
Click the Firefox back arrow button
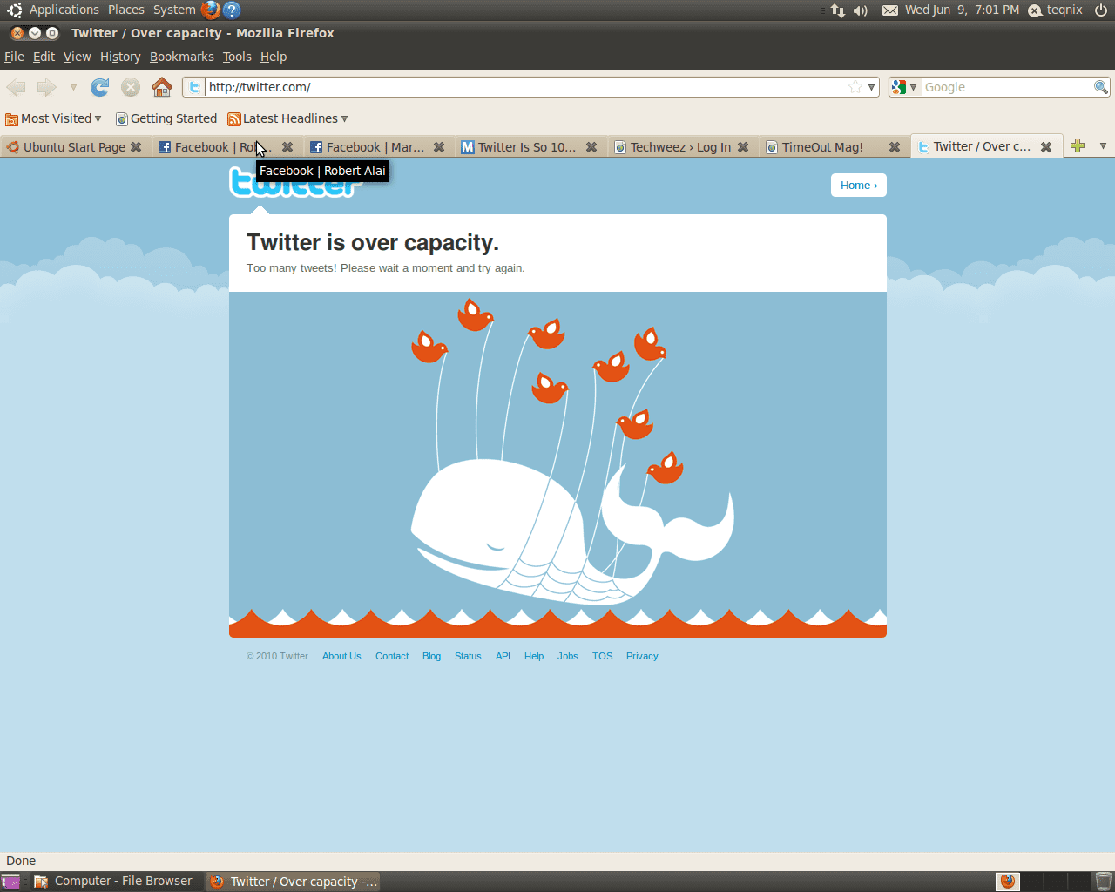coord(17,87)
